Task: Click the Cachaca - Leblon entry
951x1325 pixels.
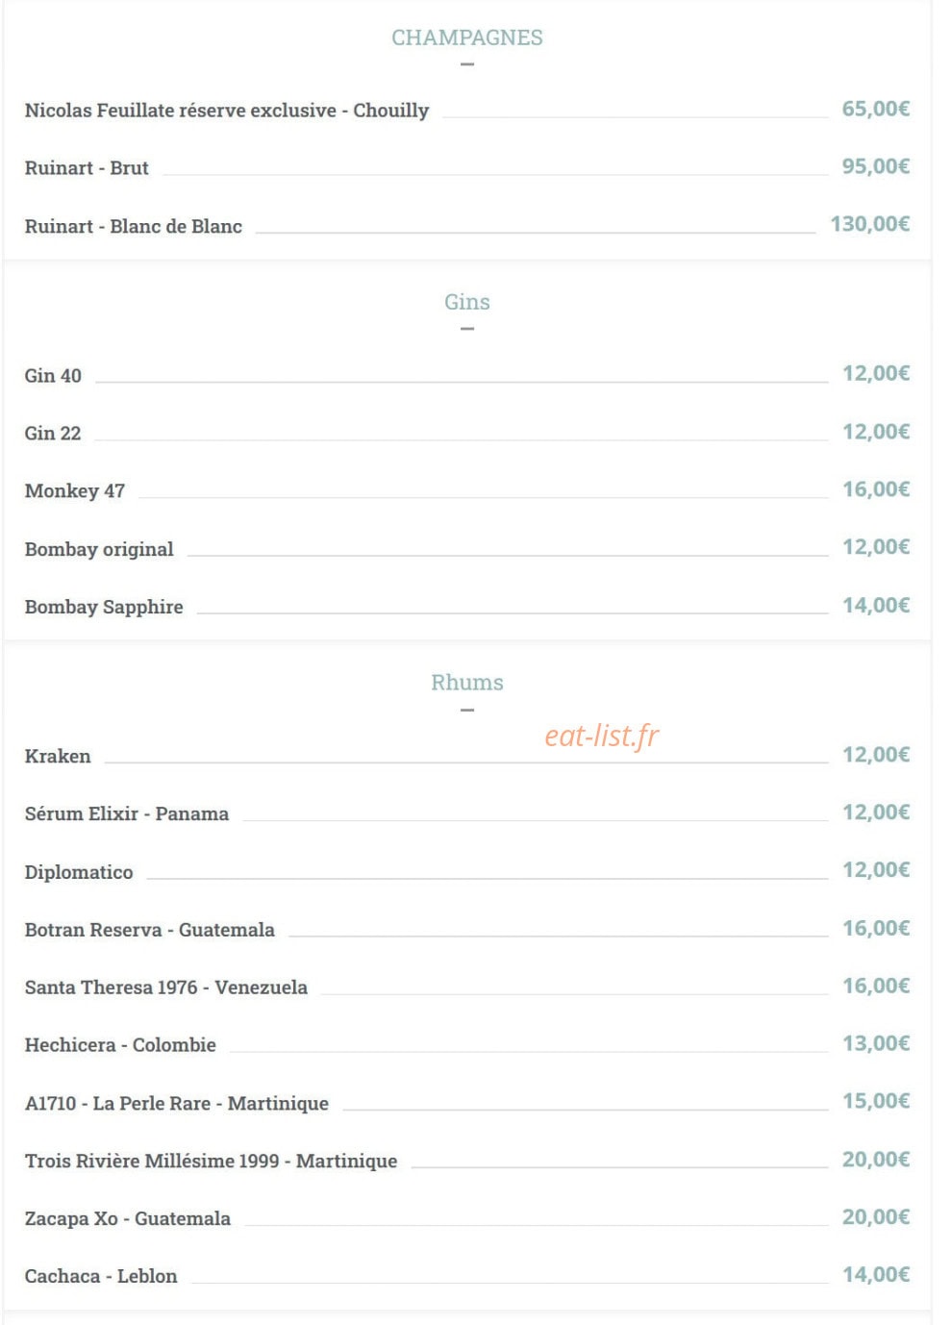Action: [101, 1276]
